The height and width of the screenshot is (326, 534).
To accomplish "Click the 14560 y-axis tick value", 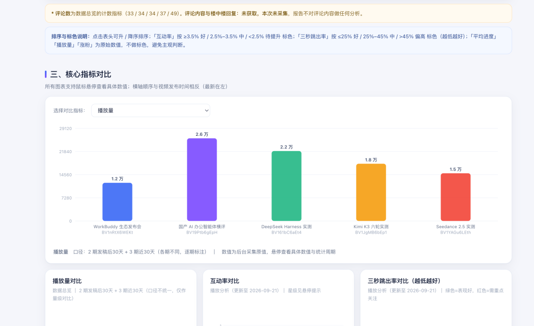I will (65, 175).
